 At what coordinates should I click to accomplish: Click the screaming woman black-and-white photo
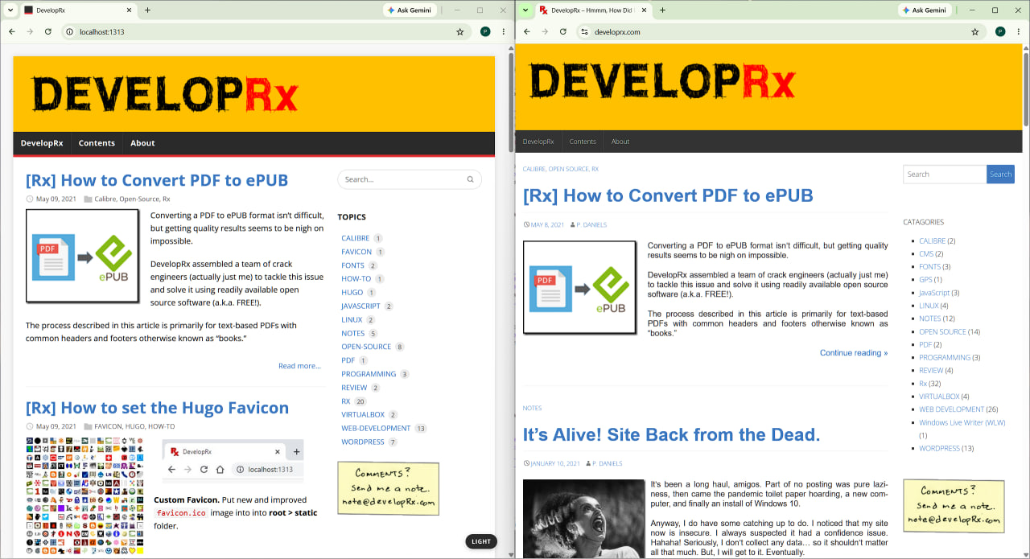[x=584, y=519]
